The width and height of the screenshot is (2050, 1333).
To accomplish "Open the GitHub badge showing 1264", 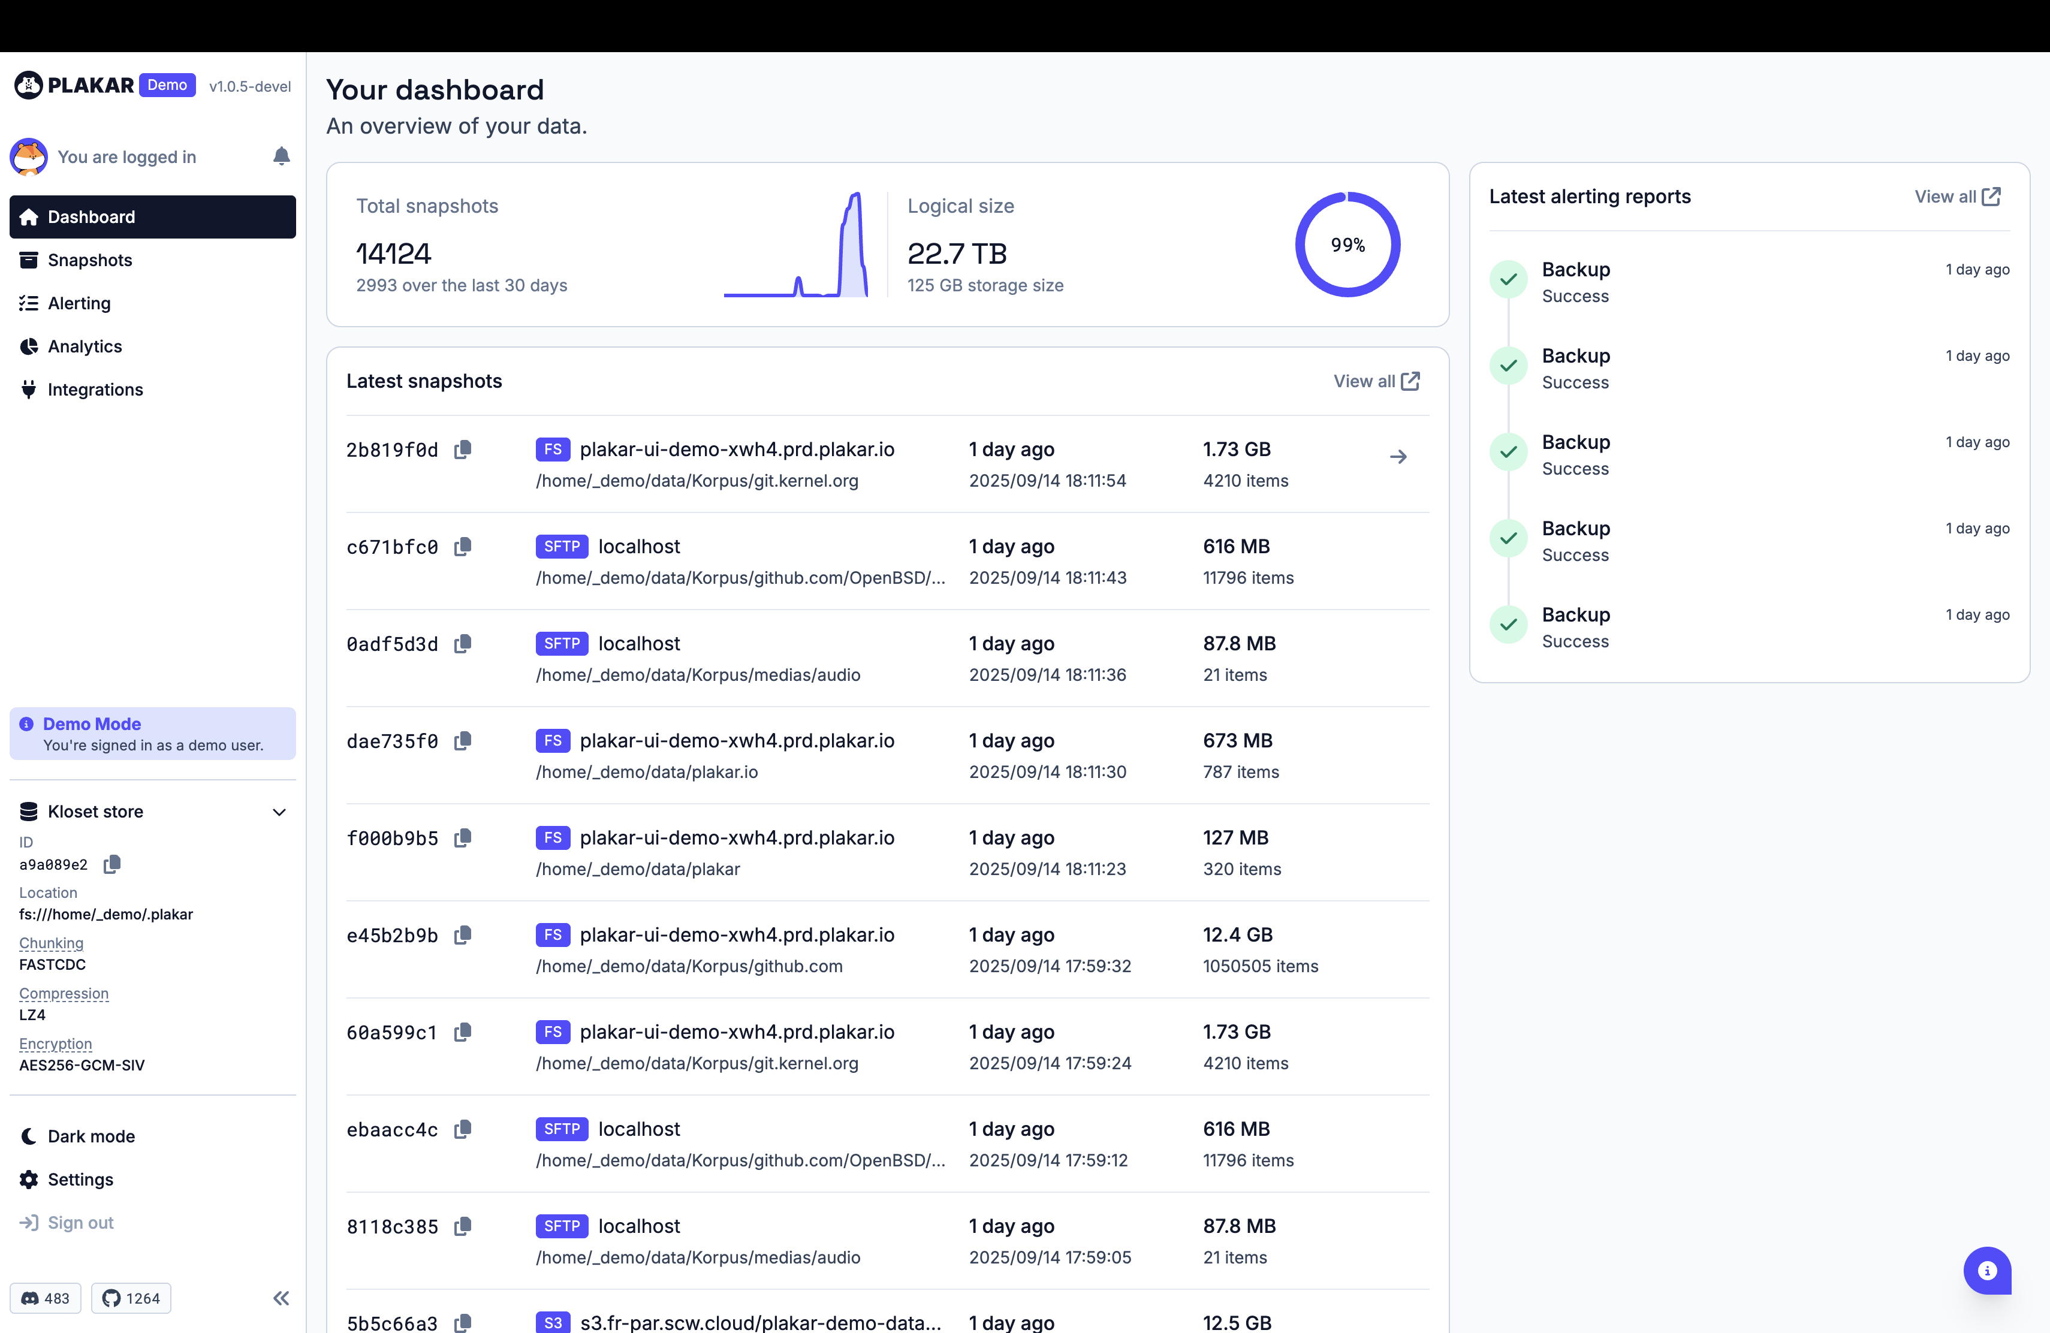I will pyautogui.click(x=132, y=1298).
